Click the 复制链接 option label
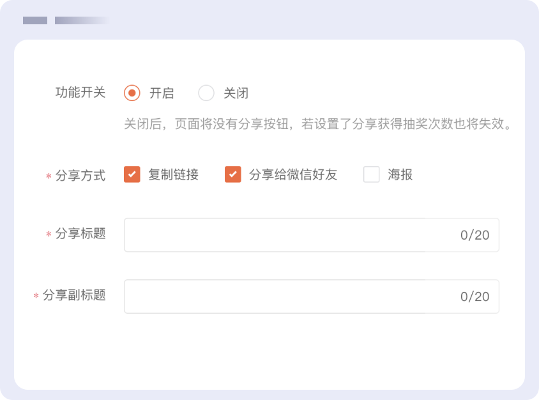The height and width of the screenshot is (400, 539). [x=173, y=174]
